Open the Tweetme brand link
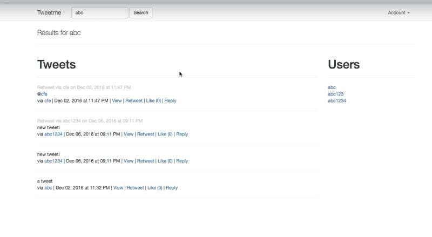The height and width of the screenshot is (237, 432). coord(49,12)
